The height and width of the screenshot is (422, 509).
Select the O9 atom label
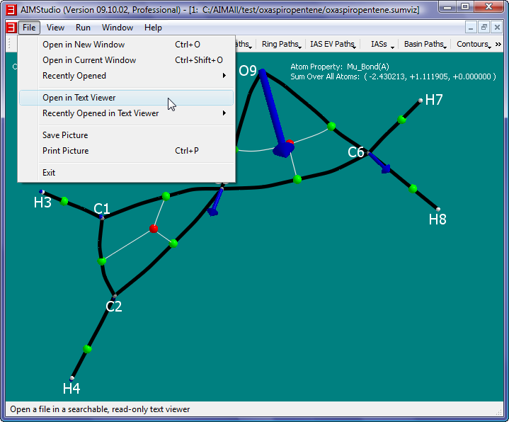tap(248, 71)
